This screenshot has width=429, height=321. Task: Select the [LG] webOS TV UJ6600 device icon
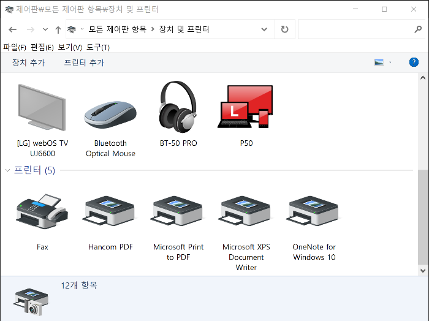coord(42,107)
